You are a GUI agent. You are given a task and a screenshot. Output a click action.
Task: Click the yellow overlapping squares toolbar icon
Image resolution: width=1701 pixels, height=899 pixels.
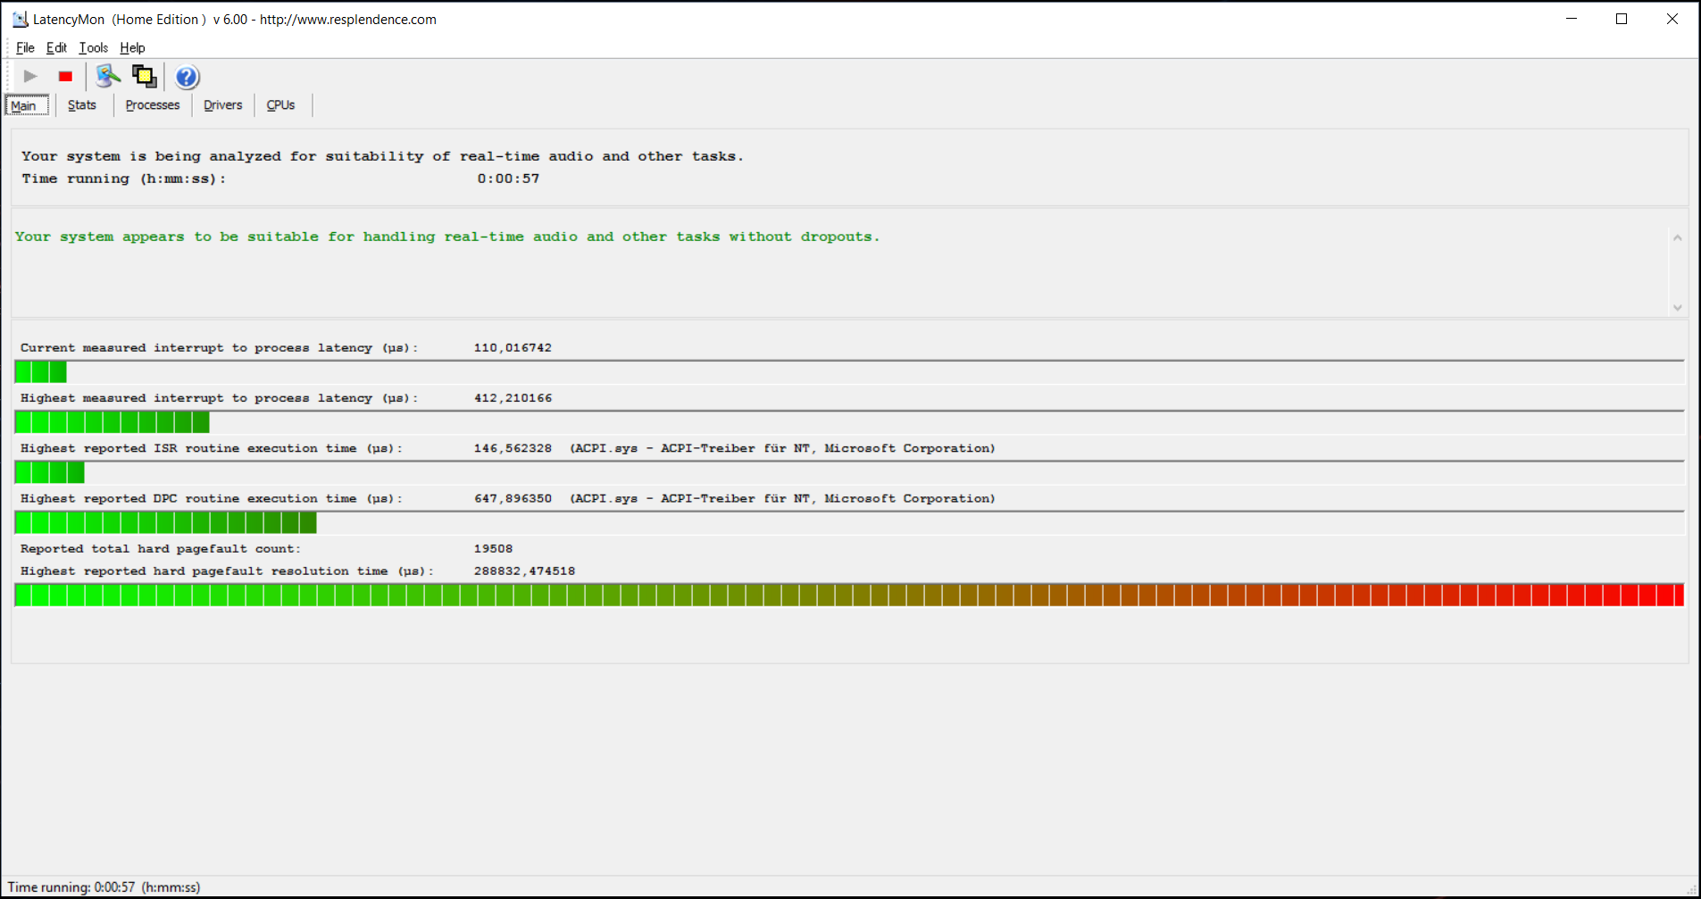pos(144,77)
